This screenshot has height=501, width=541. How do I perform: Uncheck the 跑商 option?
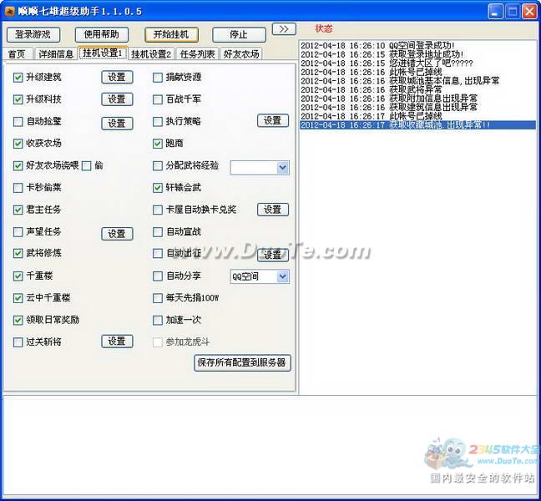(158, 144)
